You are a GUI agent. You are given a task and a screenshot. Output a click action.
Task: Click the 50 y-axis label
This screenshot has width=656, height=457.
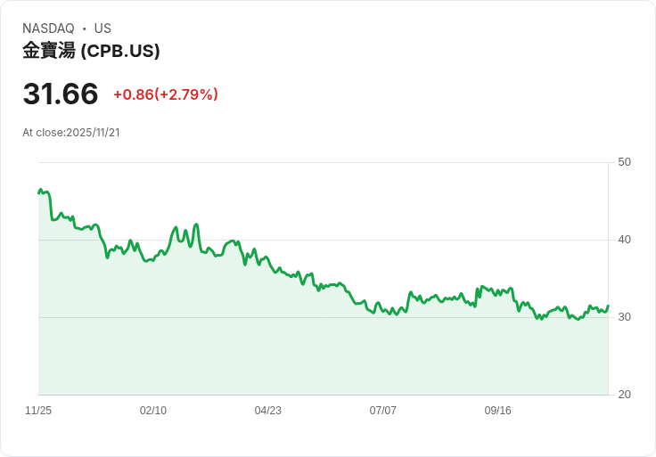tap(625, 162)
